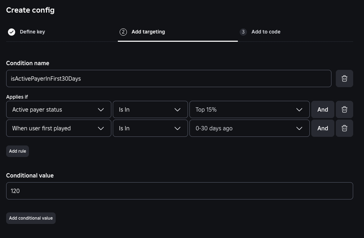This screenshot has width=364, height=238.
Task: Click the Create config heading
Action: click(x=30, y=10)
